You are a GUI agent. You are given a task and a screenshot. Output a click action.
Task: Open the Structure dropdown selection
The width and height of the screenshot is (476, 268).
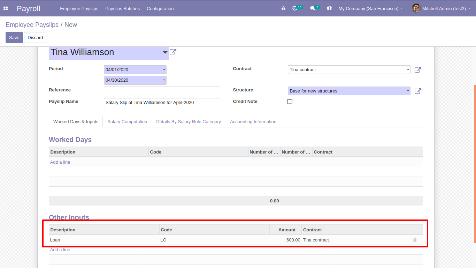[x=408, y=91]
